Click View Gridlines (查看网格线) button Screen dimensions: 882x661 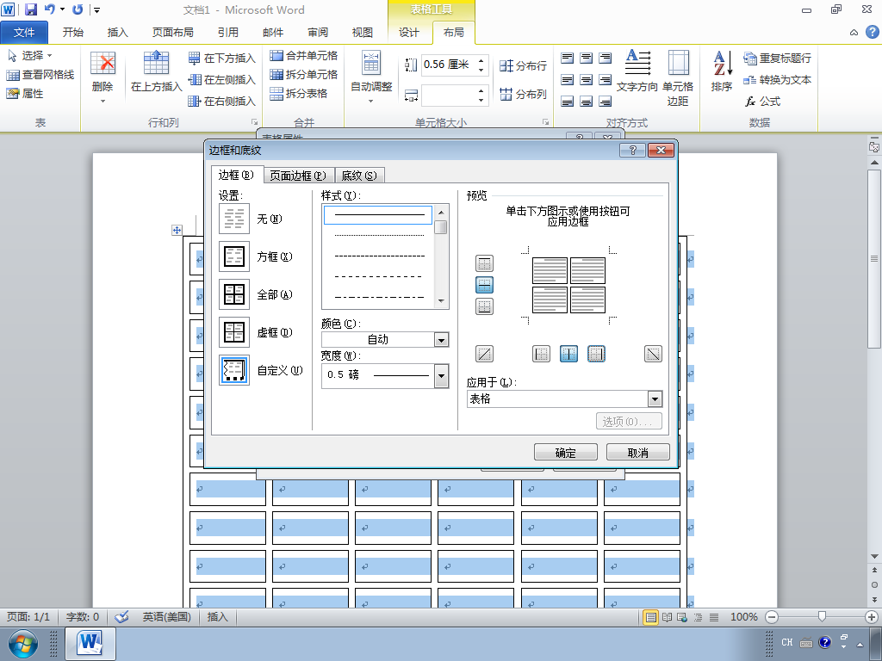click(x=40, y=75)
